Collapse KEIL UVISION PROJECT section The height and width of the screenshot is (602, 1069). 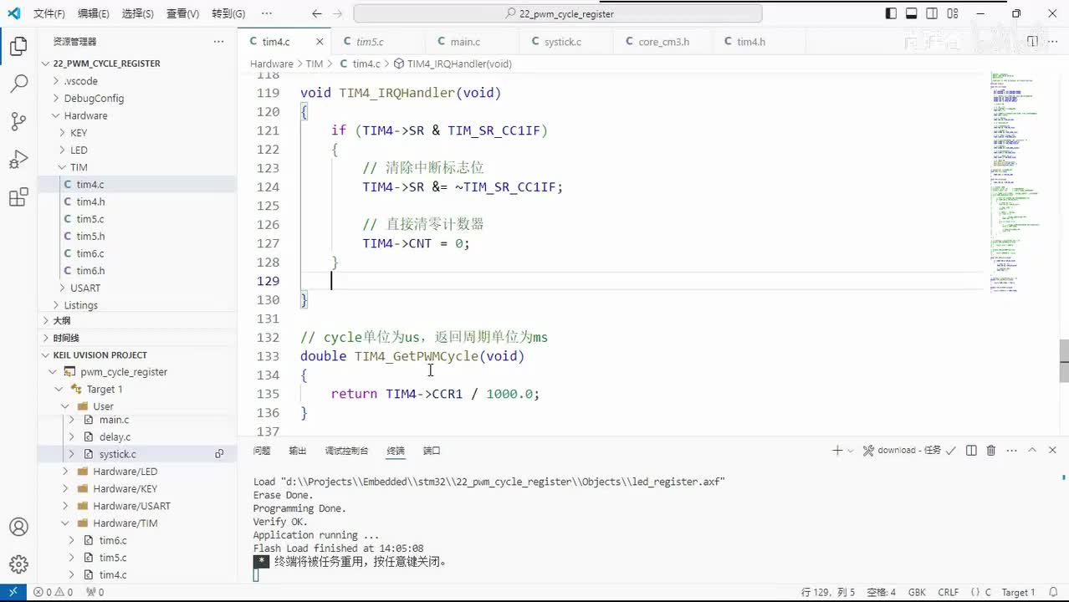[x=137, y=355]
